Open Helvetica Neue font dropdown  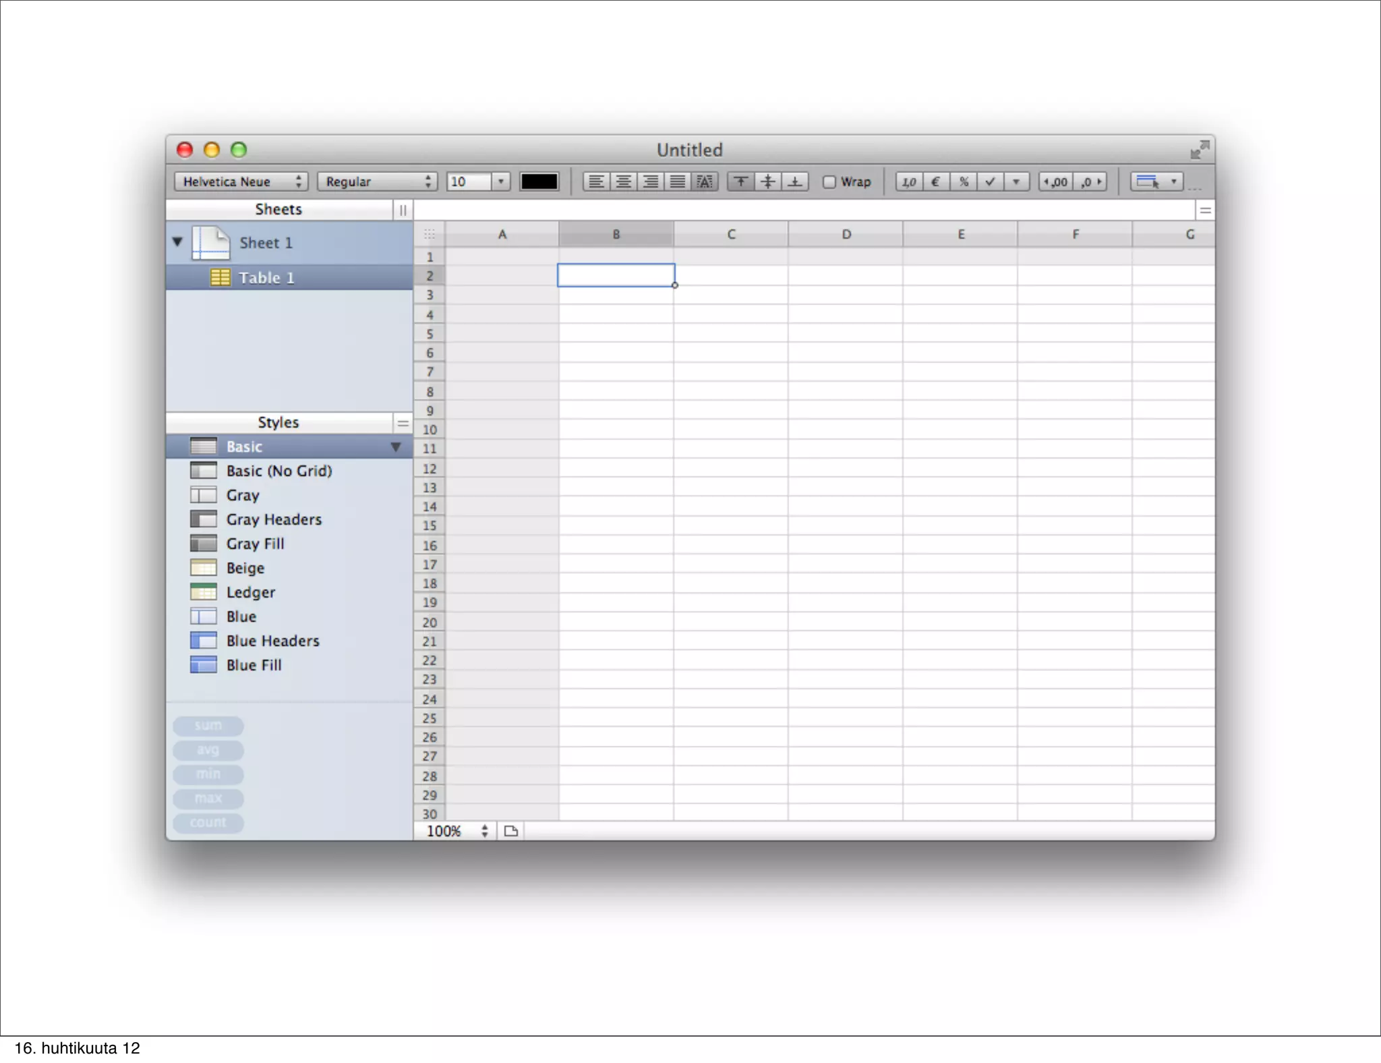(241, 181)
